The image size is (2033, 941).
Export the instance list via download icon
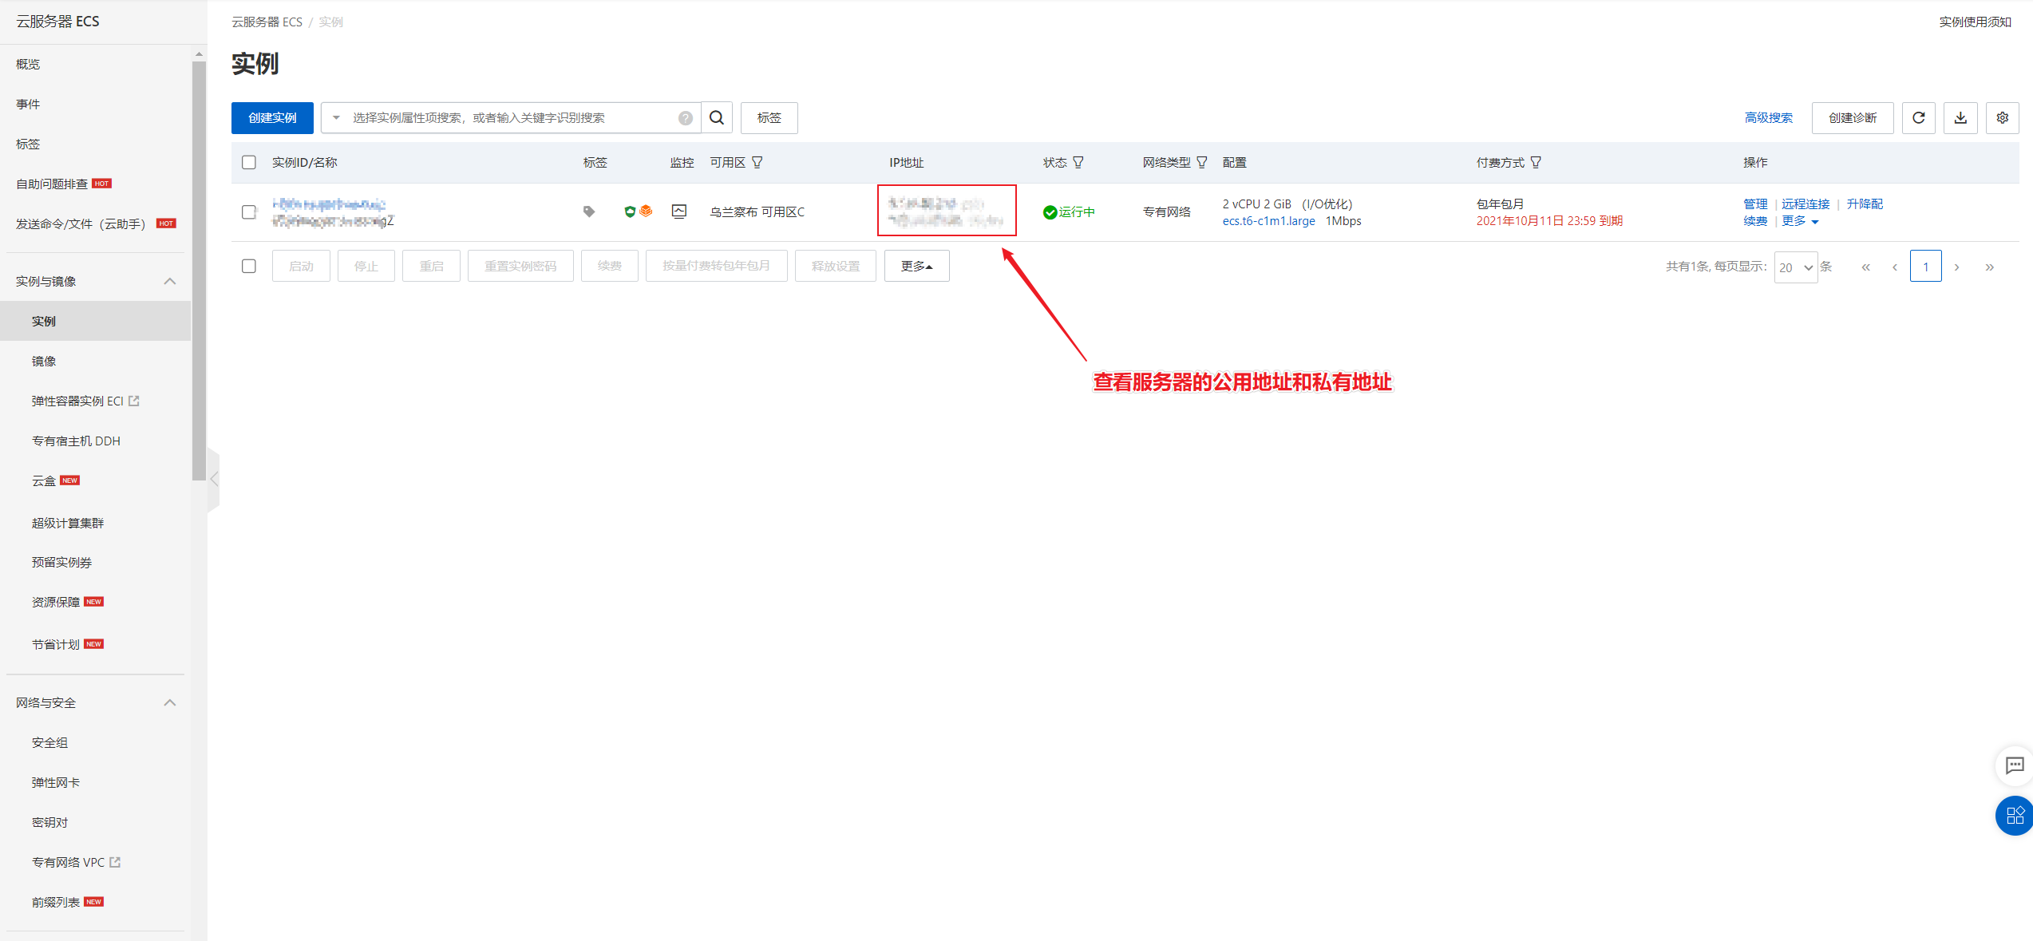click(1960, 117)
